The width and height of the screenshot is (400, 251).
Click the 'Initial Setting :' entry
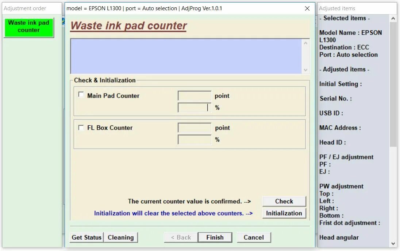click(341, 84)
